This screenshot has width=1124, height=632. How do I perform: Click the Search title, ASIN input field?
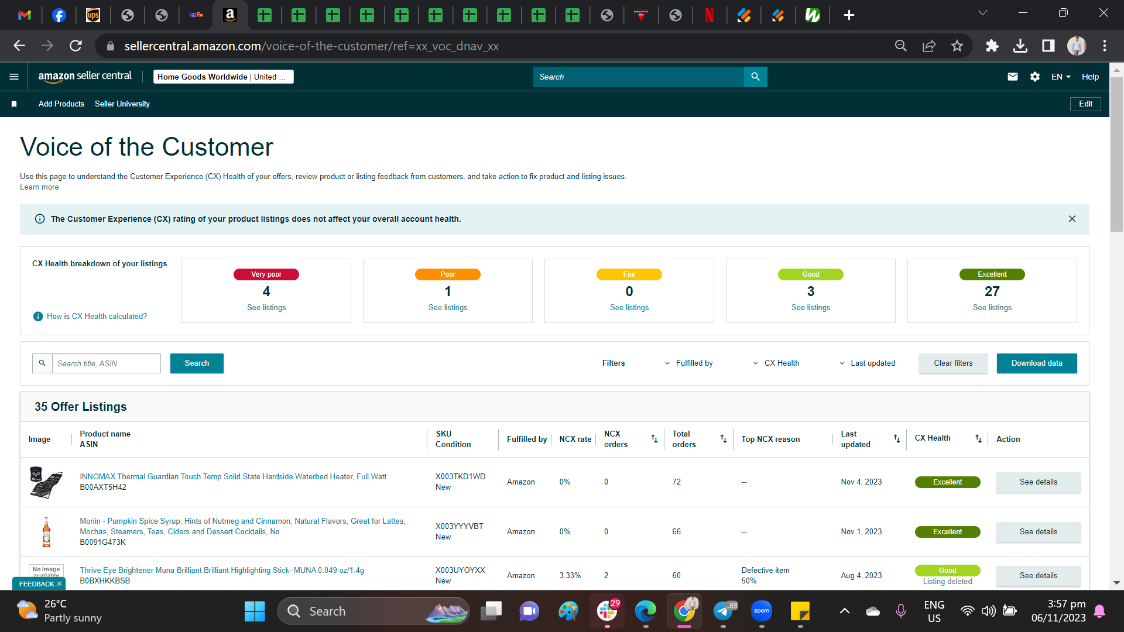[x=107, y=363]
